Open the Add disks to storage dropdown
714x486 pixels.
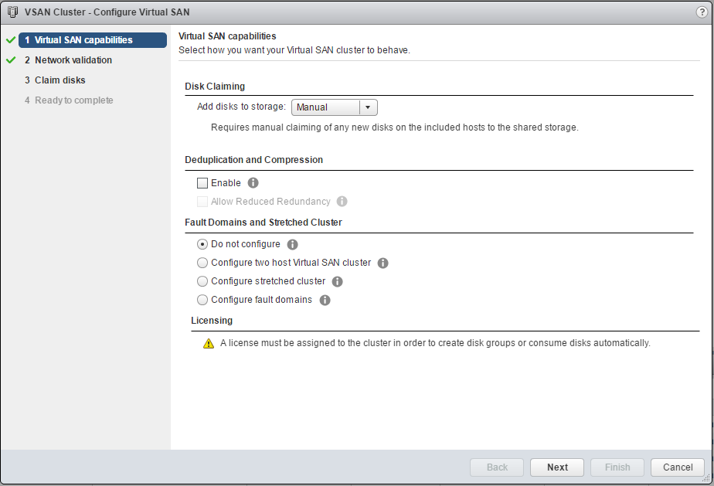[x=335, y=107]
